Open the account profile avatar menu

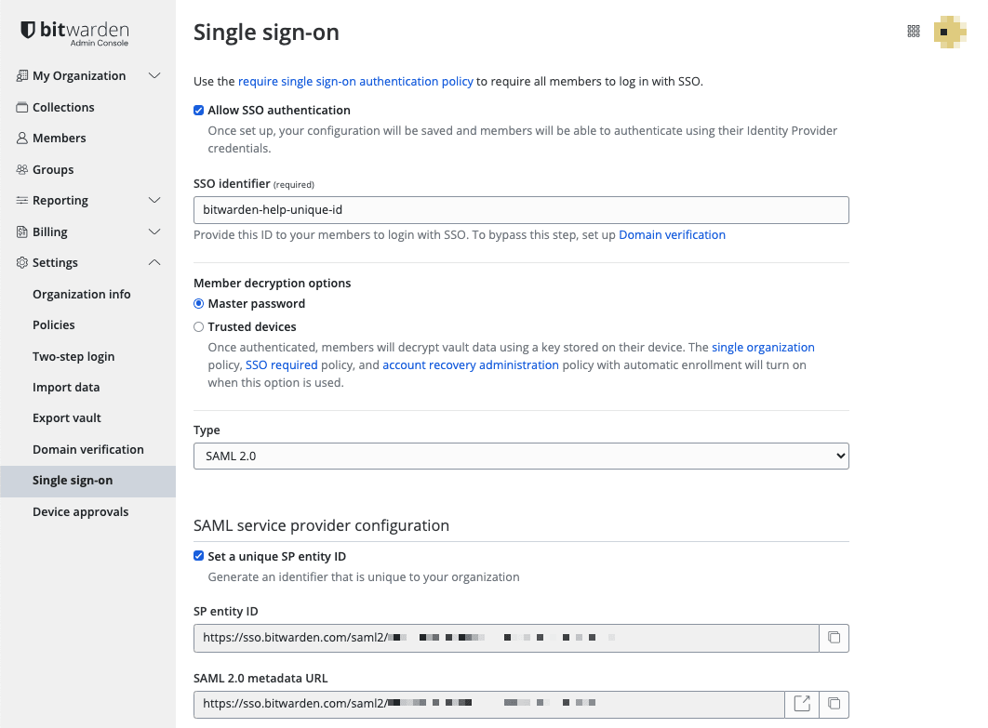[x=949, y=32]
